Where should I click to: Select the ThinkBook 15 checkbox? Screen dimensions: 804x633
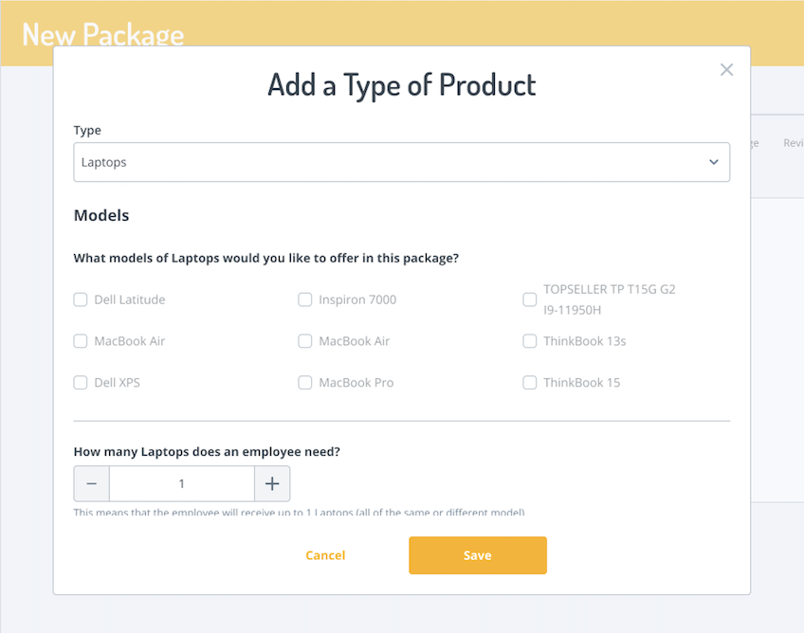[529, 383]
